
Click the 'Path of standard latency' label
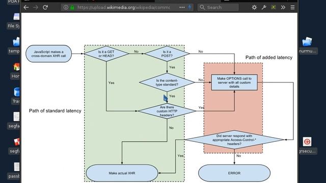coord(55,111)
